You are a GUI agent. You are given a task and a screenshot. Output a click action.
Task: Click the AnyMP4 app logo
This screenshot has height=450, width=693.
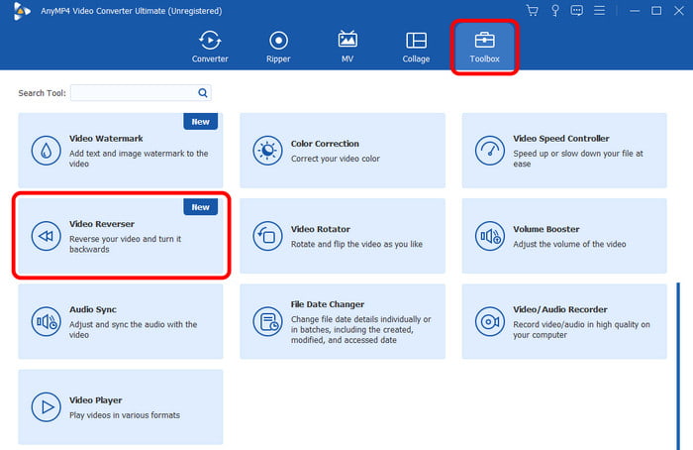[21, 11]
